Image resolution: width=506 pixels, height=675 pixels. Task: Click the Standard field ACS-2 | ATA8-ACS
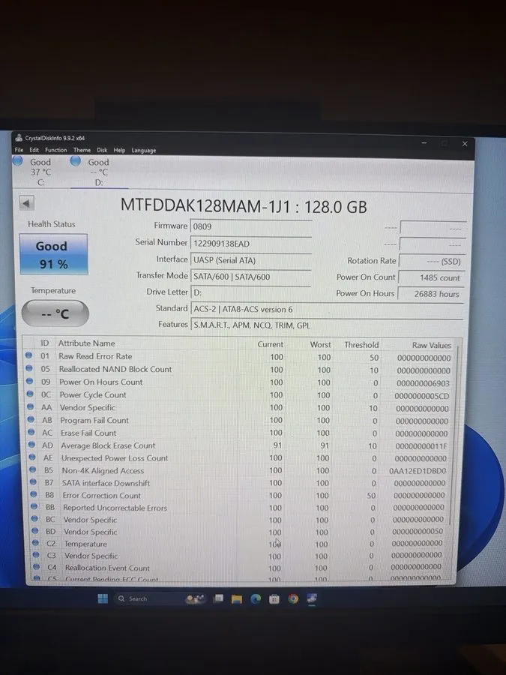327,309
